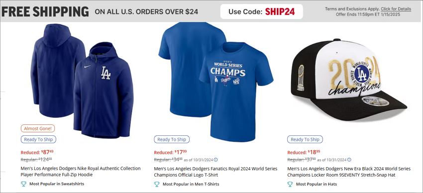Click the Almost Gone! badge on the hoodie

point(38,128)
